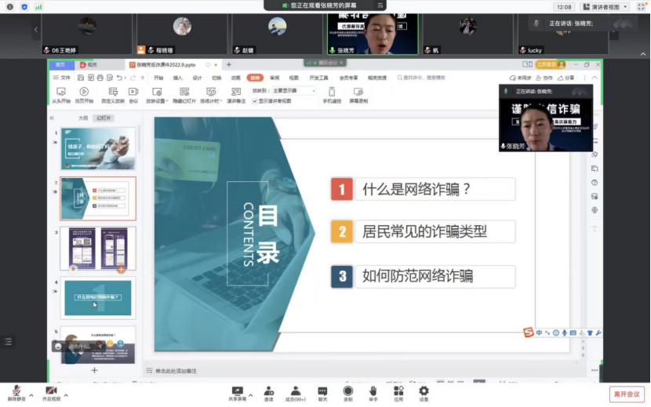Switch to the 幻灯片 panel tab
Viewport: 651px width, 407px height.
click(x=103, y=118)
